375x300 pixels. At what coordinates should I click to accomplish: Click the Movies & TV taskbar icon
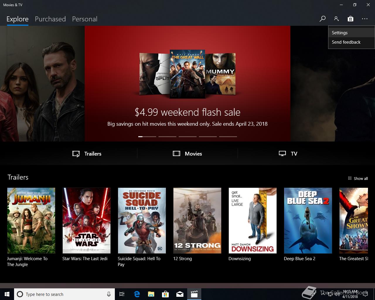tap(194, 294)
